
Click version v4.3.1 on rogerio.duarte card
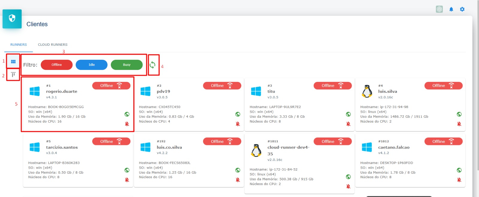(x=51, y=97)
